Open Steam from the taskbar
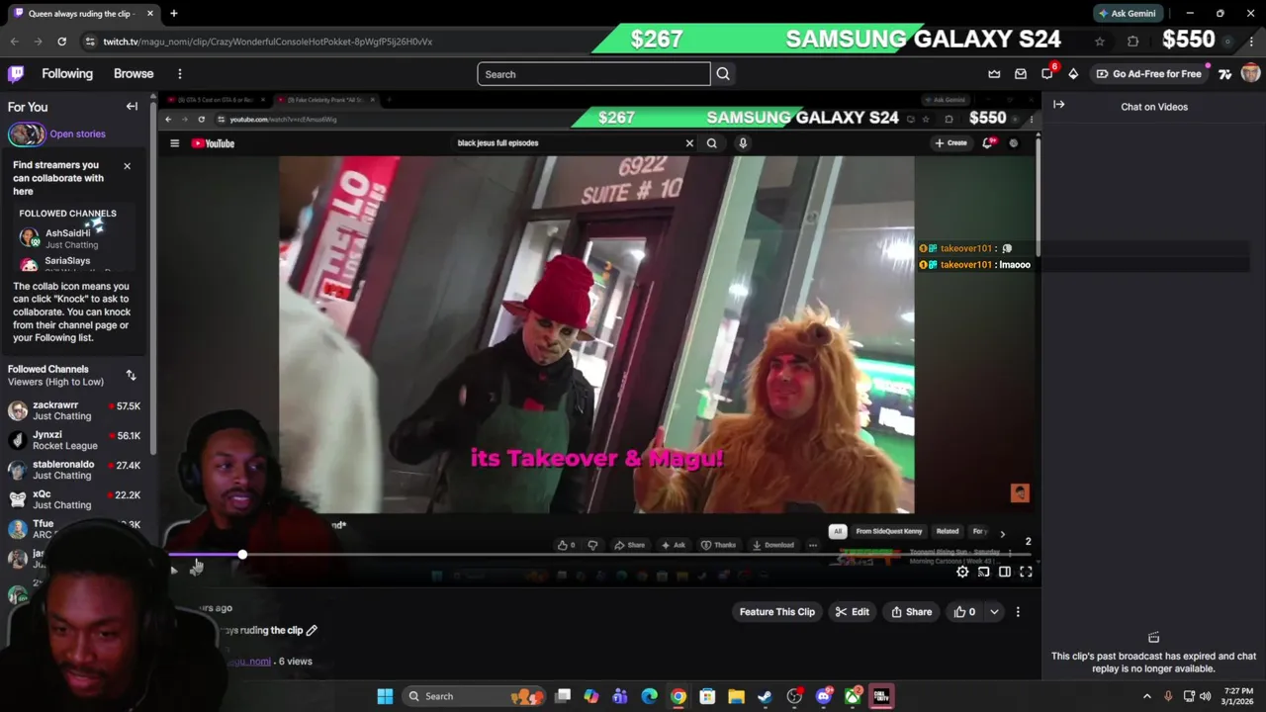 coord(766,696)
